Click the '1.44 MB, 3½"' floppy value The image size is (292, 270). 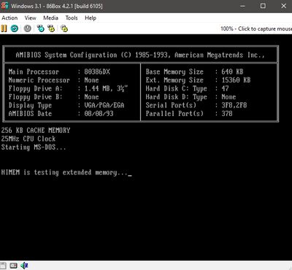(x=106, y=88)
